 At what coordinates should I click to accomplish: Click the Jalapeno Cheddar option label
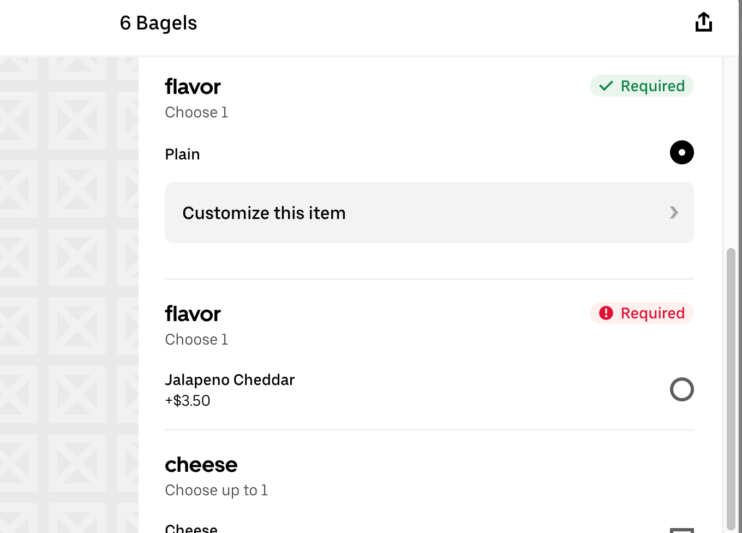230,380
